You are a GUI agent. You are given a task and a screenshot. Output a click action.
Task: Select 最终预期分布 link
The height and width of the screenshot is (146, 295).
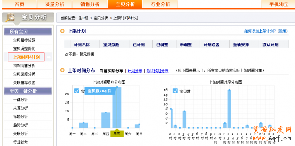coord(157,71)
